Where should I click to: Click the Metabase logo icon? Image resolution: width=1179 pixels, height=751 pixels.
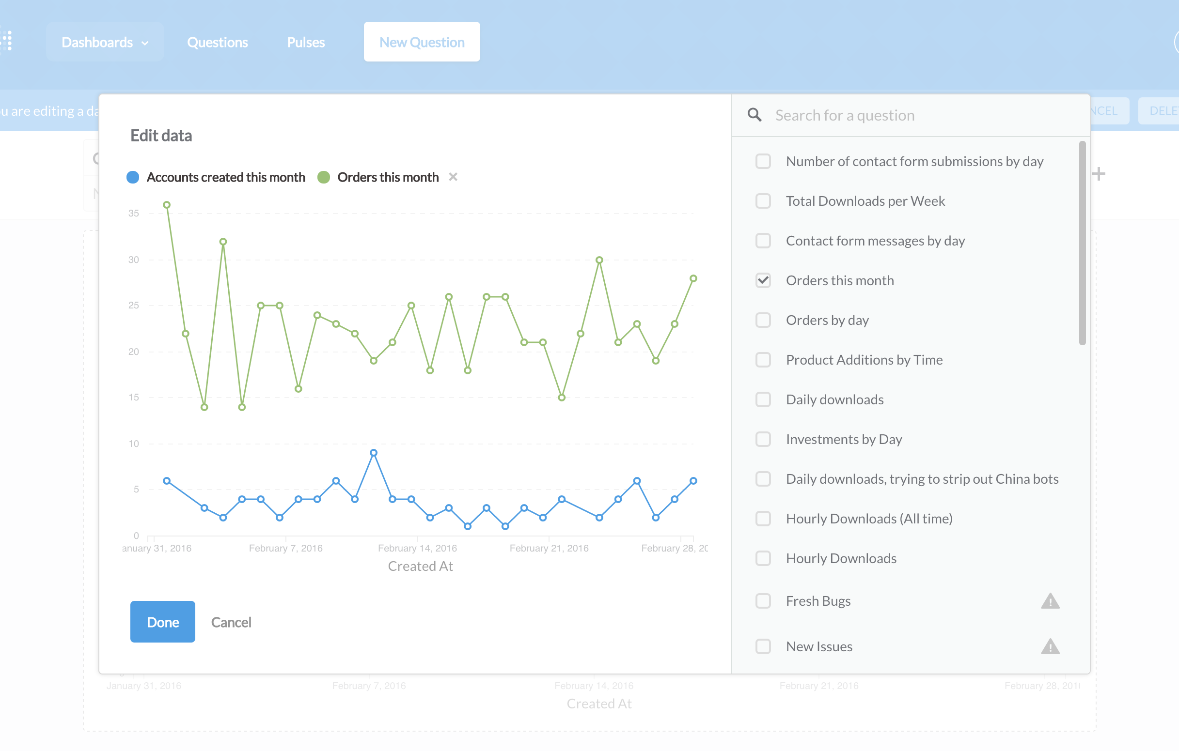[7, 41]
